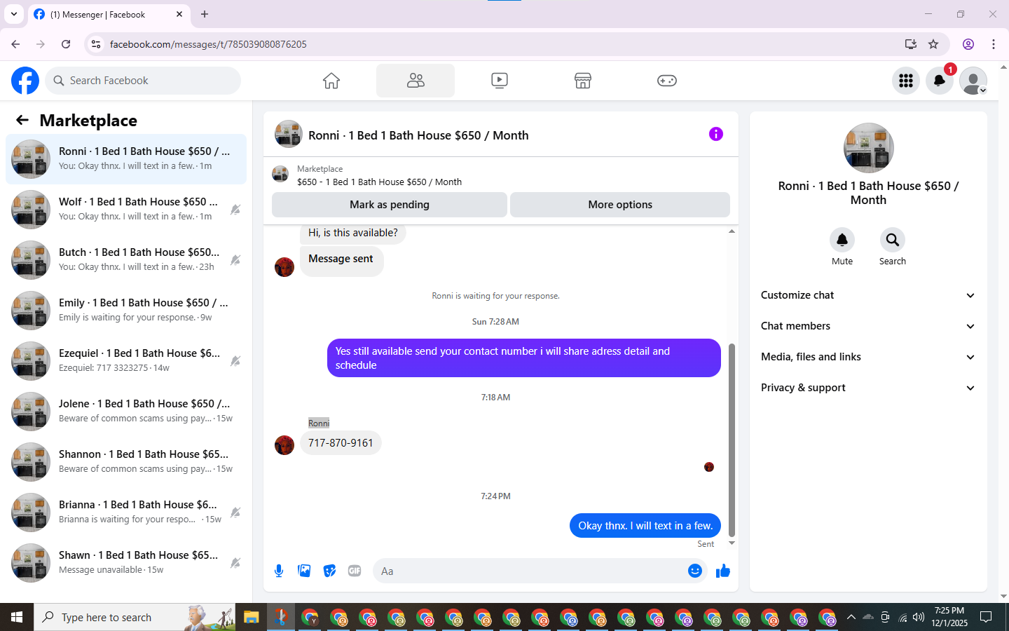1009x631 pixels.
Task: Open Windows notification center
Action: pyautogui.click(x=986, y=617)
